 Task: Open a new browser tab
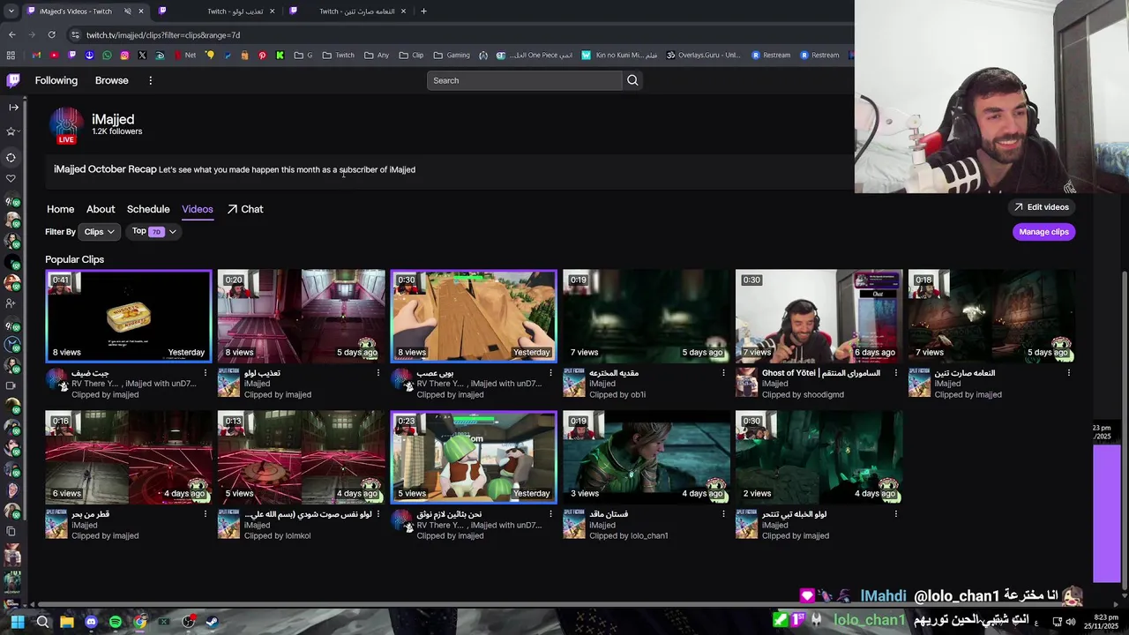pos(423,11)
